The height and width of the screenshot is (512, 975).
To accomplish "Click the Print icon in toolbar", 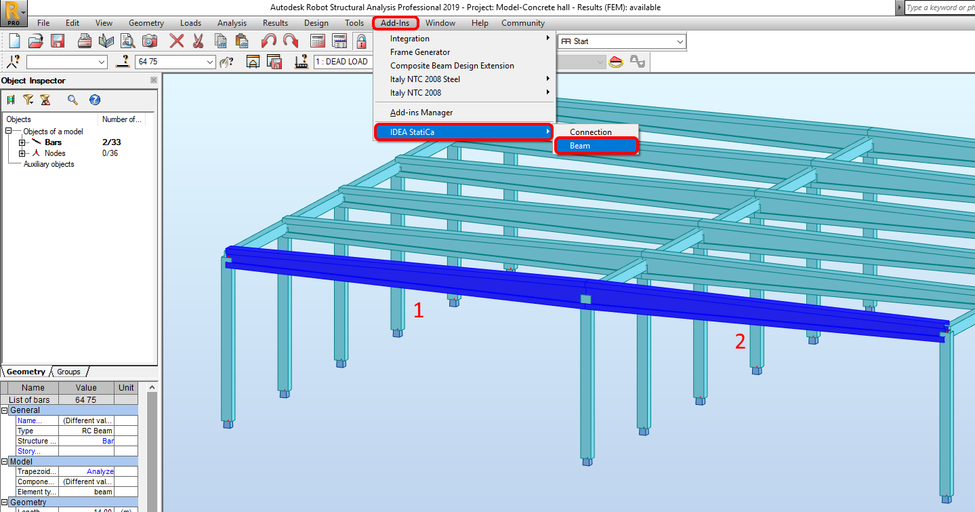I will point(85,41).
